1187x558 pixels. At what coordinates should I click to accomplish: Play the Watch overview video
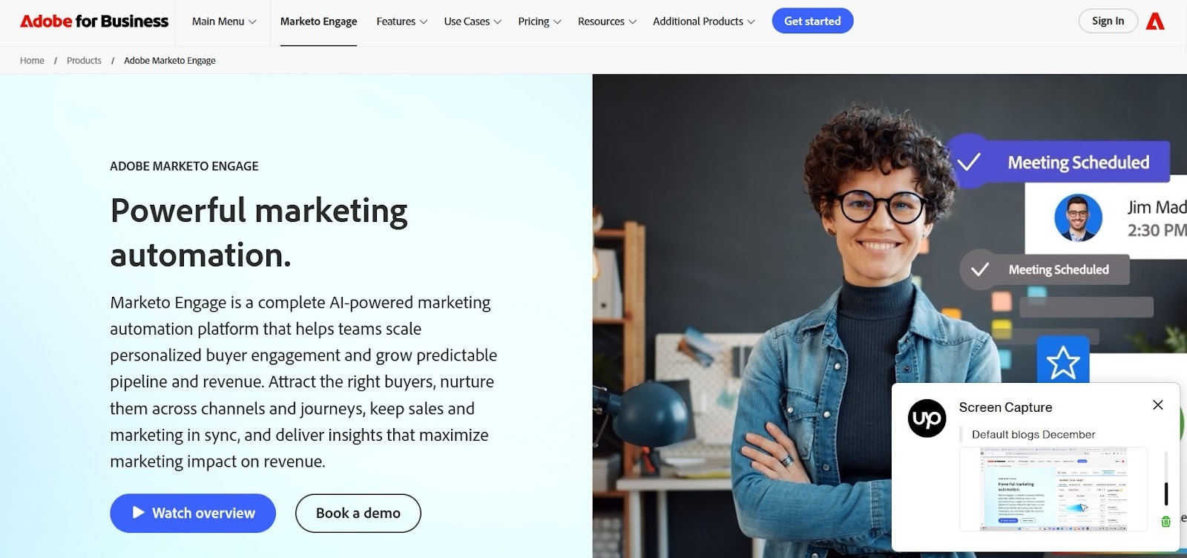coord(193,513)
